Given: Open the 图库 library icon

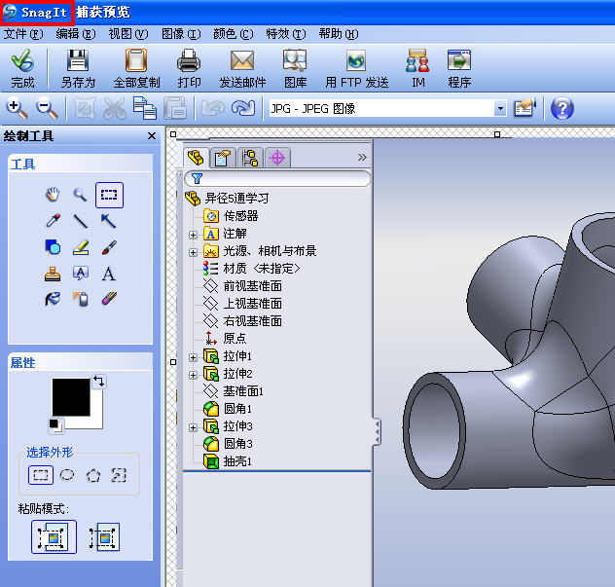Looking at the screenshot, I should 295,60.
